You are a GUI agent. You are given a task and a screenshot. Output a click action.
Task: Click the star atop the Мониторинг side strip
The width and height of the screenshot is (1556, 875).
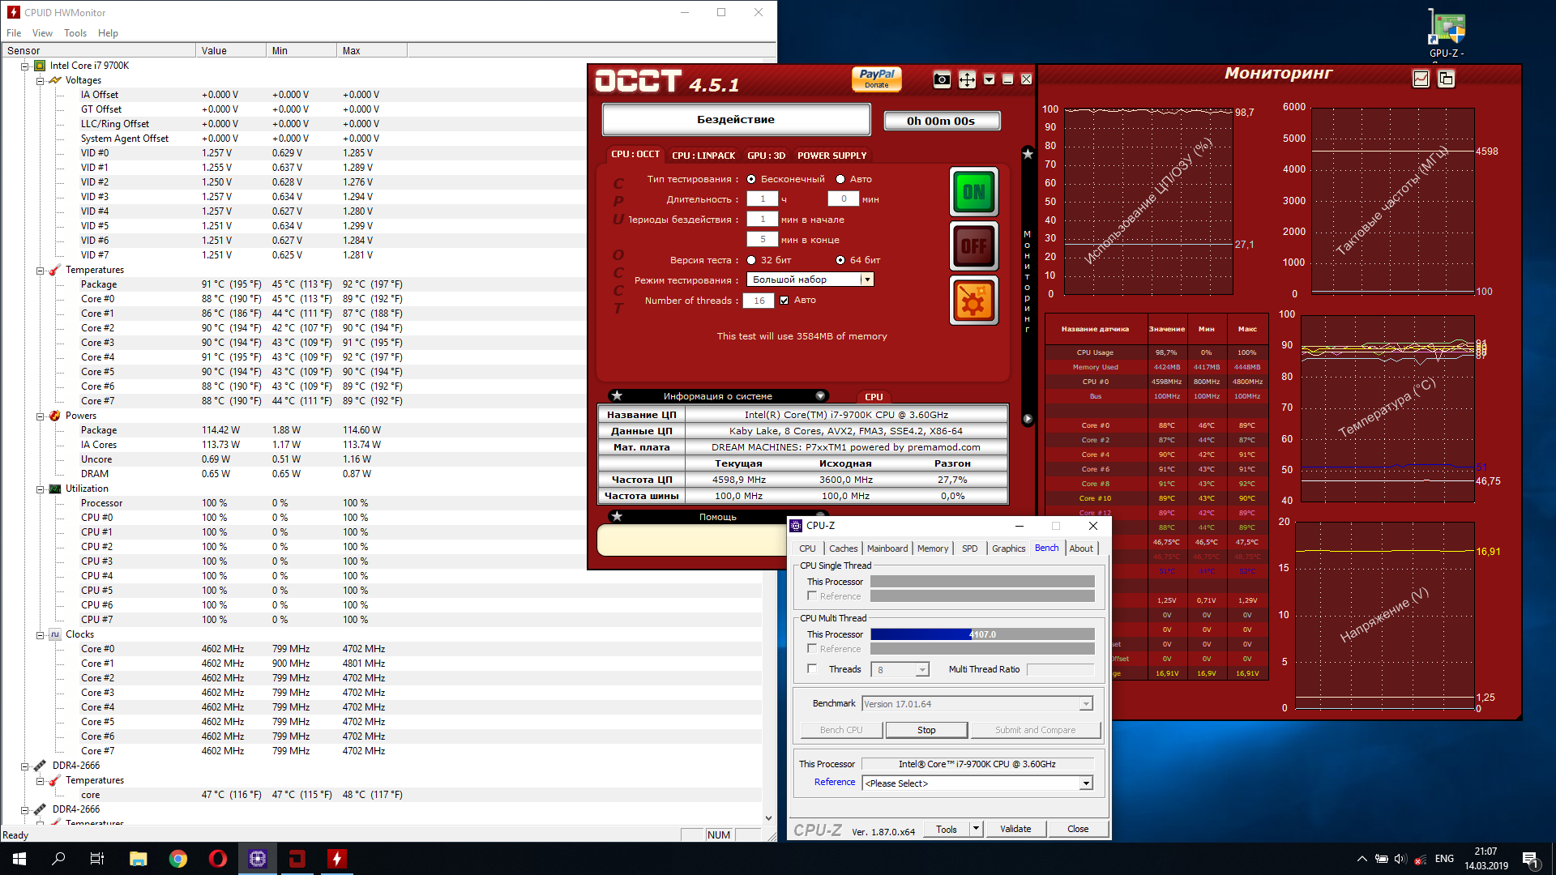coord(1028,154)
